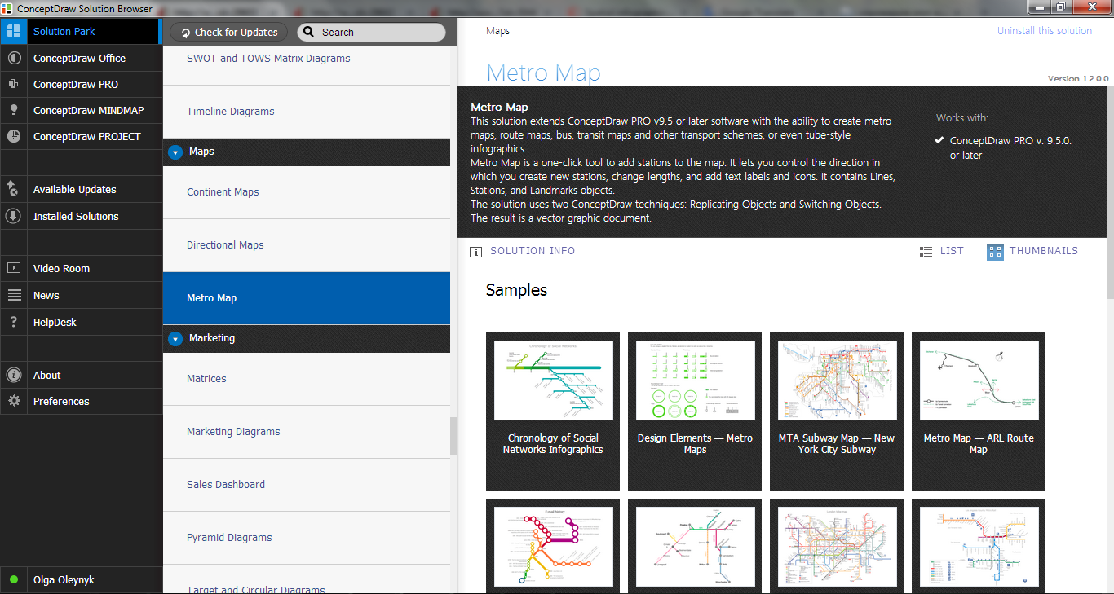Select Continent Maps solution

coord(307,192)
